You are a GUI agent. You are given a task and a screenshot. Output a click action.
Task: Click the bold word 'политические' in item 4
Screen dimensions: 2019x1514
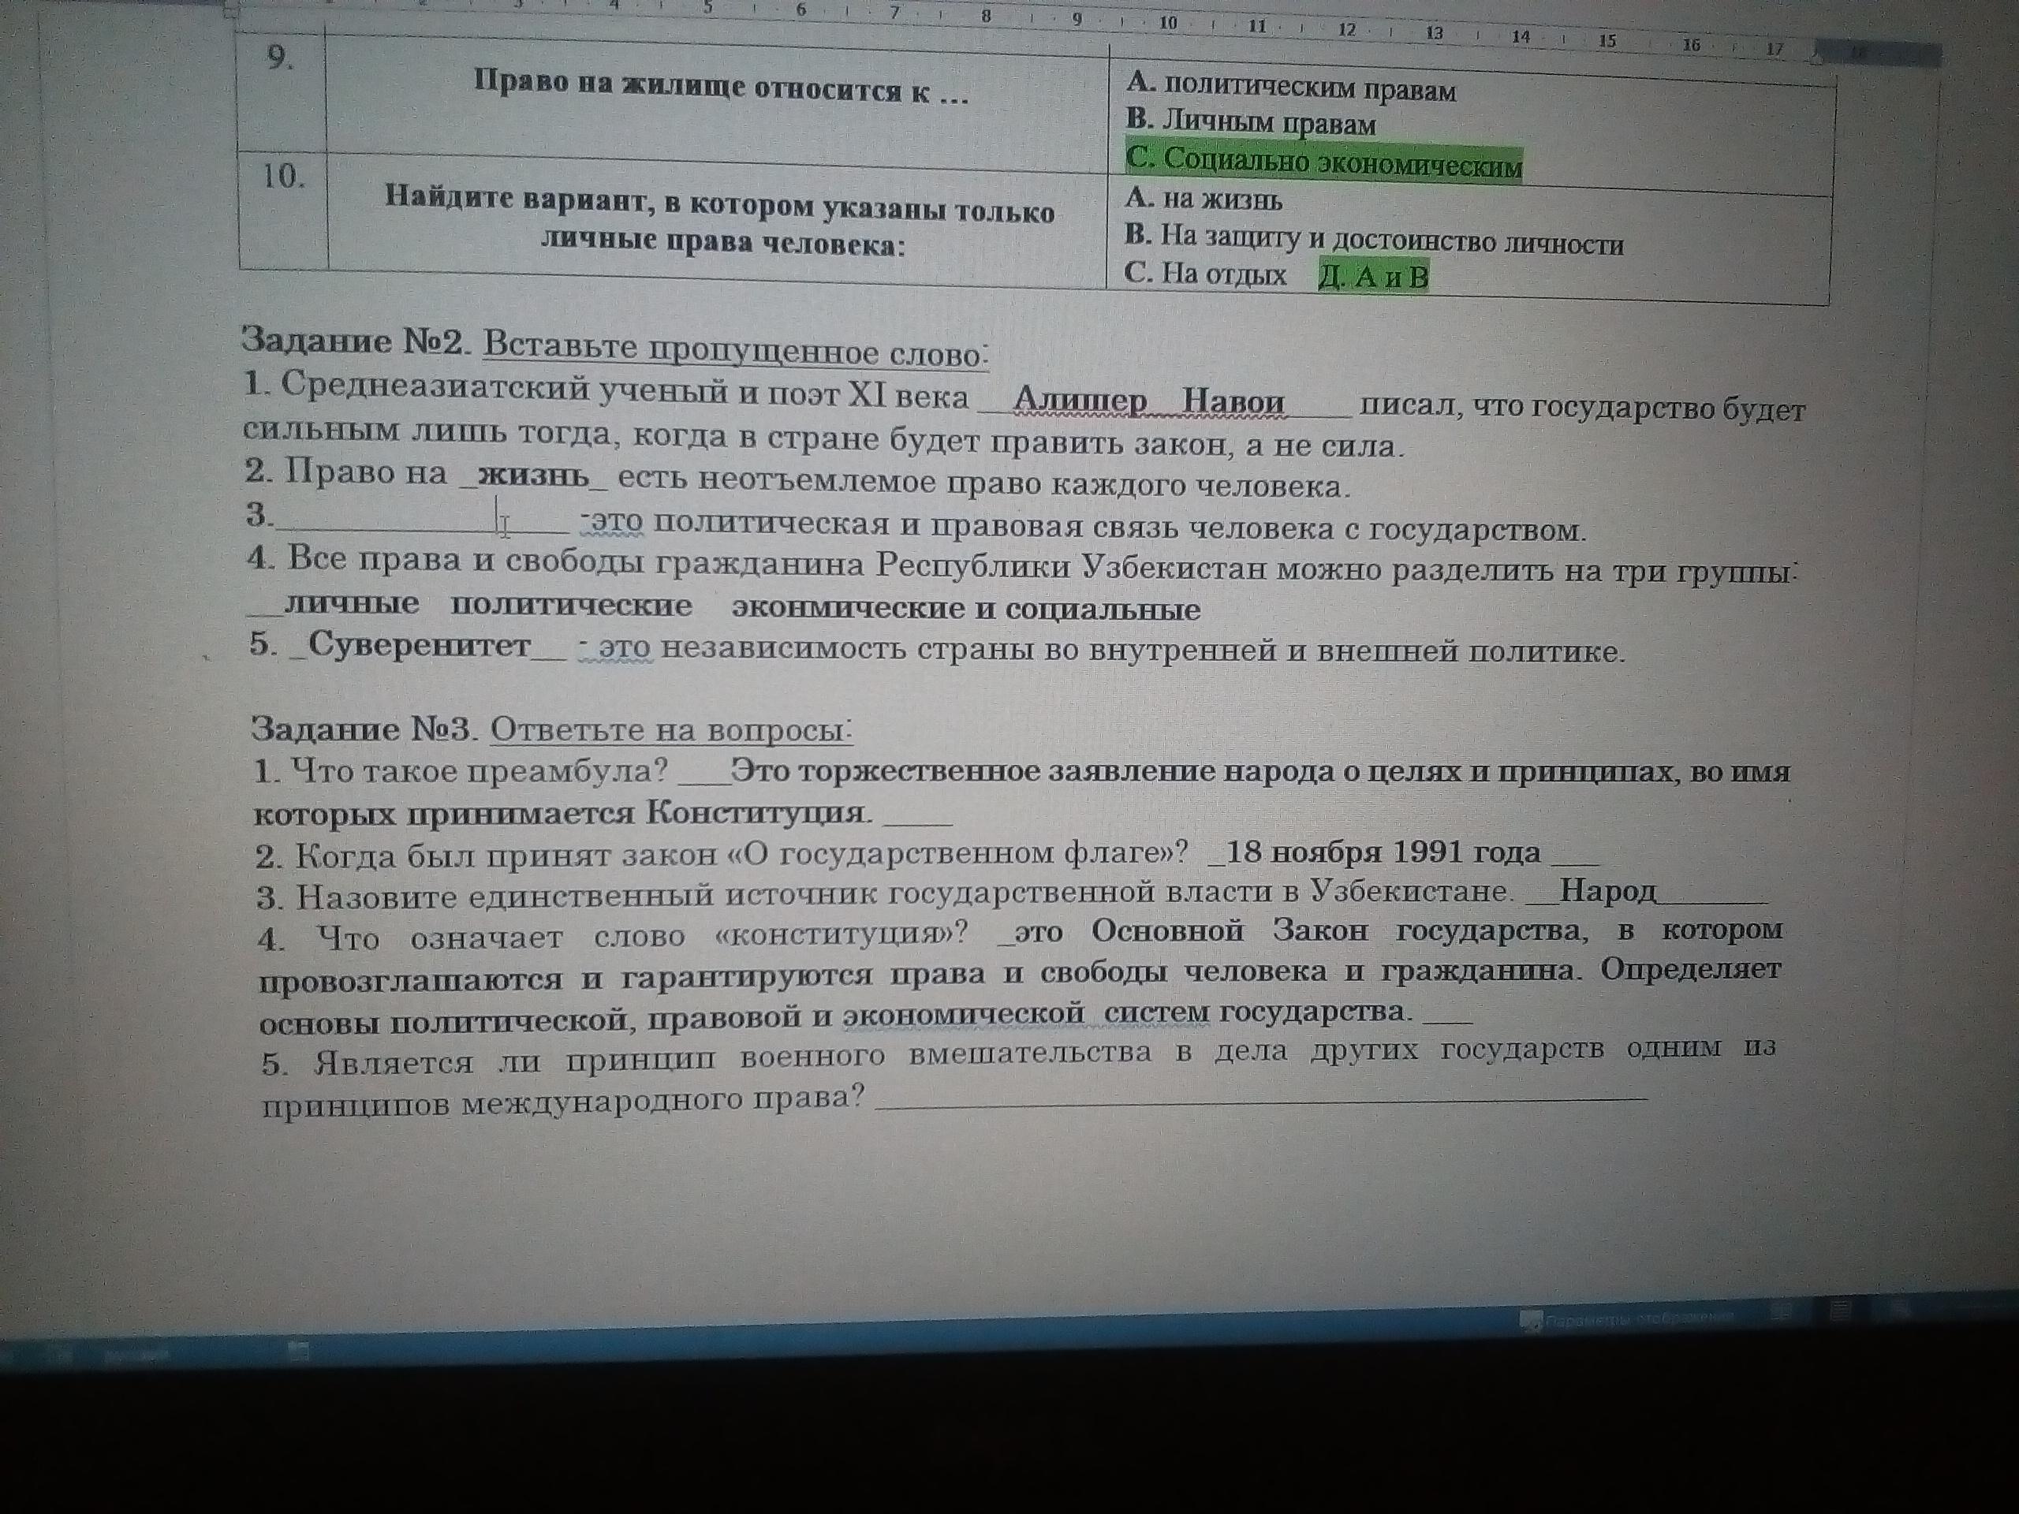[571, 605]
